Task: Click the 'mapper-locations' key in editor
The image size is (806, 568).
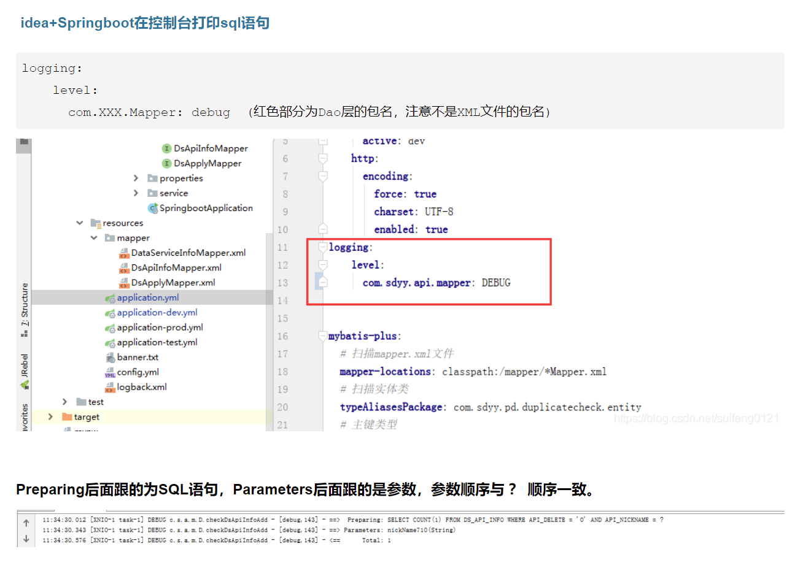Action: (386, 372)
